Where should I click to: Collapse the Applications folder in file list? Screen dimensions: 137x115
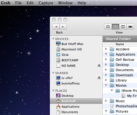[106, 54]
